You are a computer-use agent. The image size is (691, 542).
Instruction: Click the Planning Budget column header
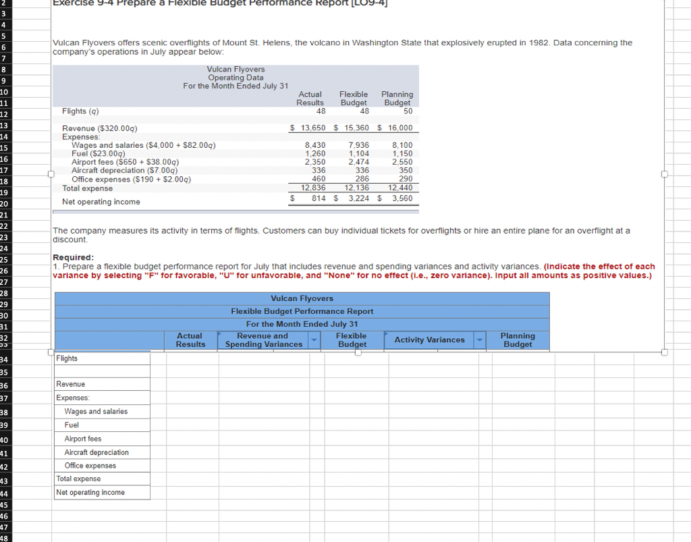point(517,340)
